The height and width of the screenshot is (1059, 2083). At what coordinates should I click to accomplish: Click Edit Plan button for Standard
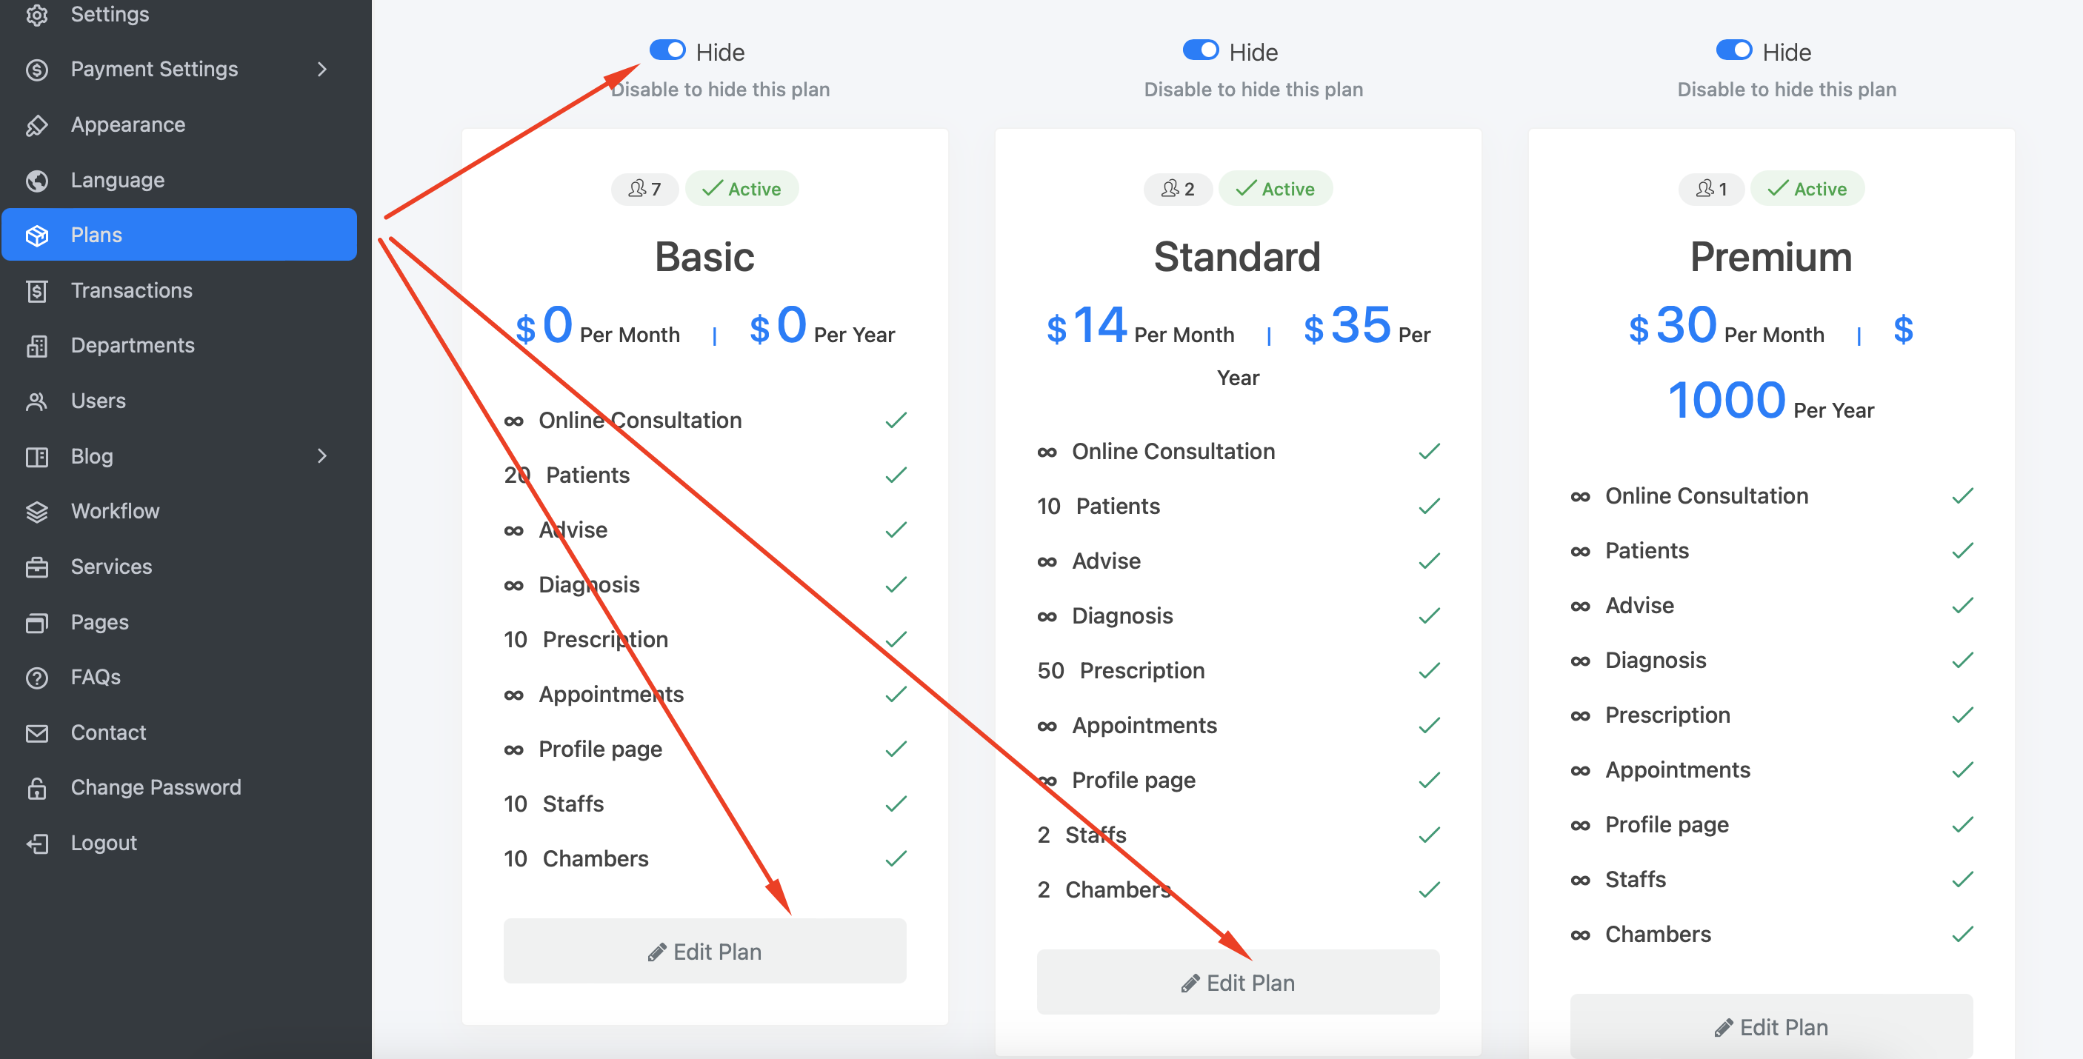1238,982
